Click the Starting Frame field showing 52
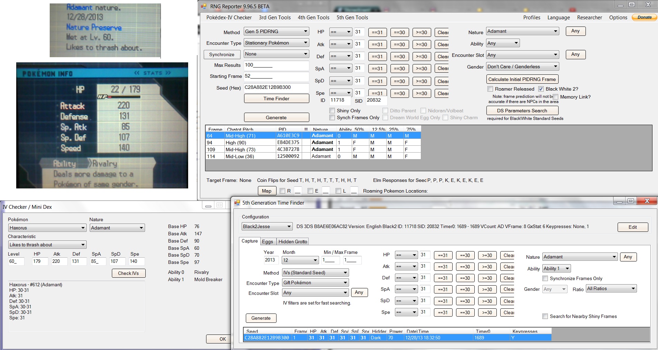This screenshot has height=350, width=658. (x=276, y=76)
